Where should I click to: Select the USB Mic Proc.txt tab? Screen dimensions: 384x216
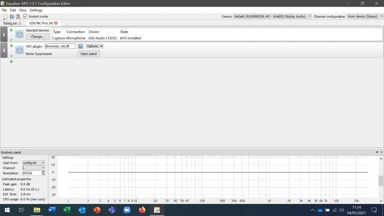(41, 23)
